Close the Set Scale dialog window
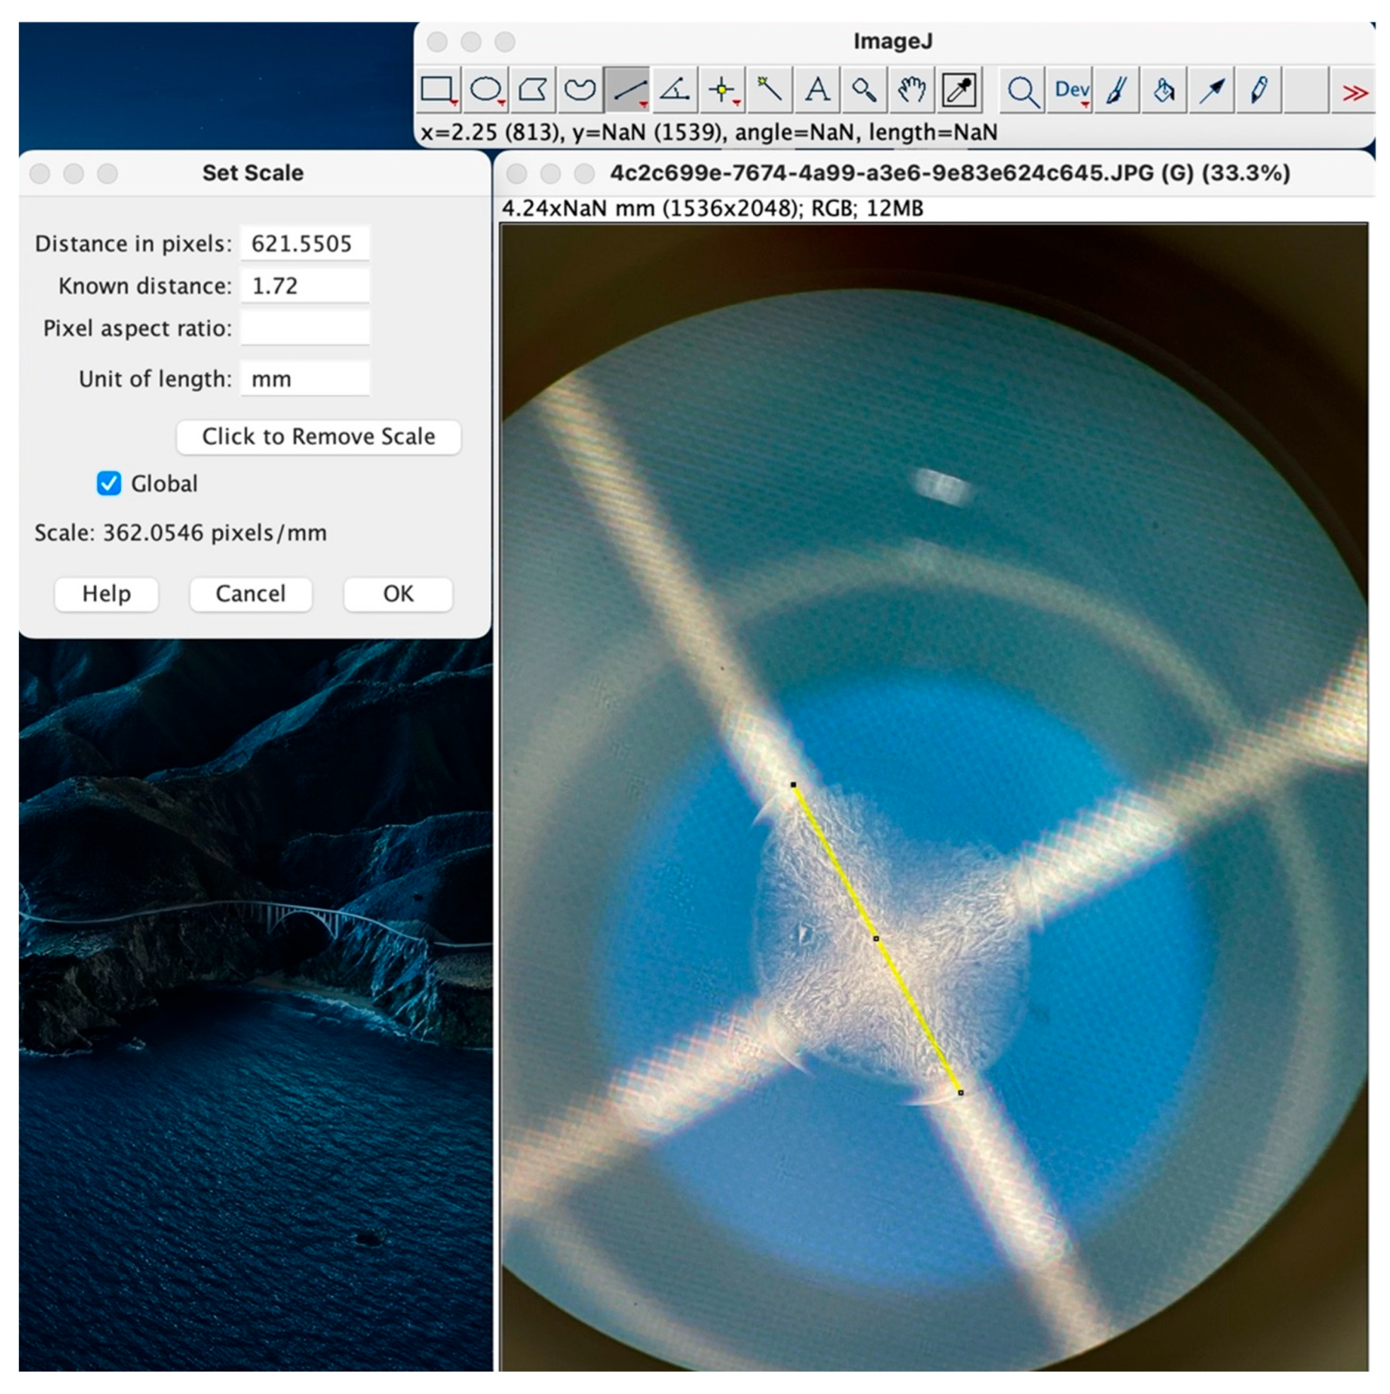Image resolution: width=1390 pixels, height=1394 pixels. click(40, 174)
